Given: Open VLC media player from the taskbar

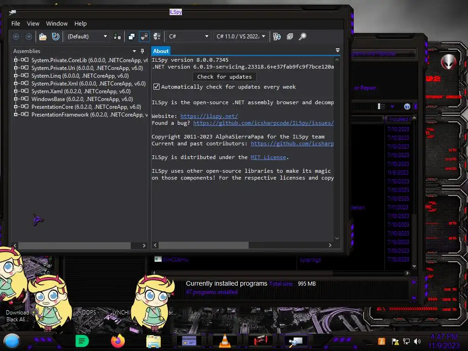Looking at the screenshot, I should click(225, 341).
